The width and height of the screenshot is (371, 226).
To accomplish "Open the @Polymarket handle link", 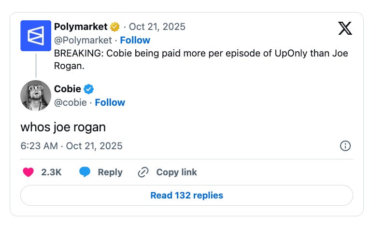I will point(83,40).
